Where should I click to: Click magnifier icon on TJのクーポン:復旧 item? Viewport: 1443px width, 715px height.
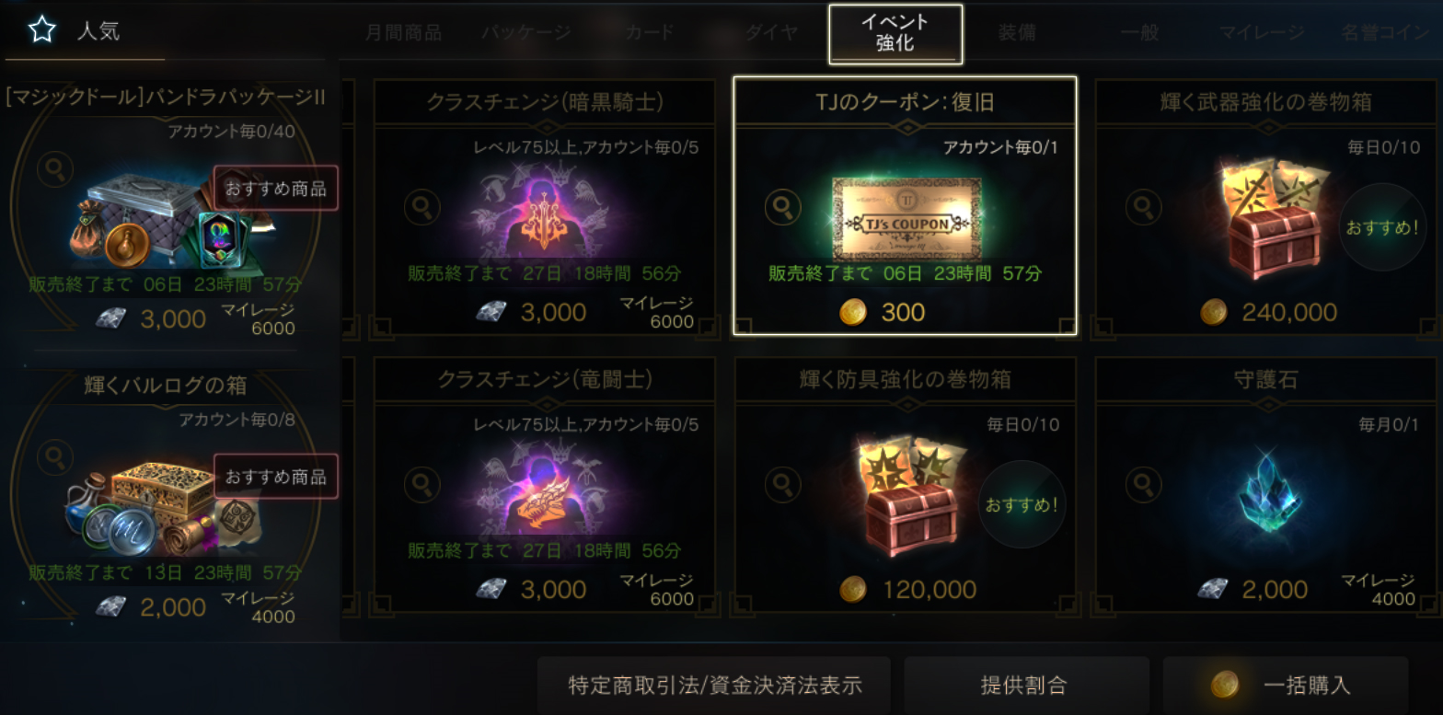click(782, 206)
